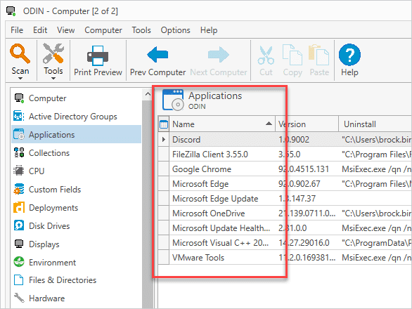Click the Environment green icon
The image size is (412, 309).
(x=19, y=262)
